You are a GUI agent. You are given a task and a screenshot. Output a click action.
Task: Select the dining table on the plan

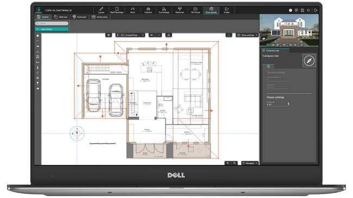pos(191,74)
